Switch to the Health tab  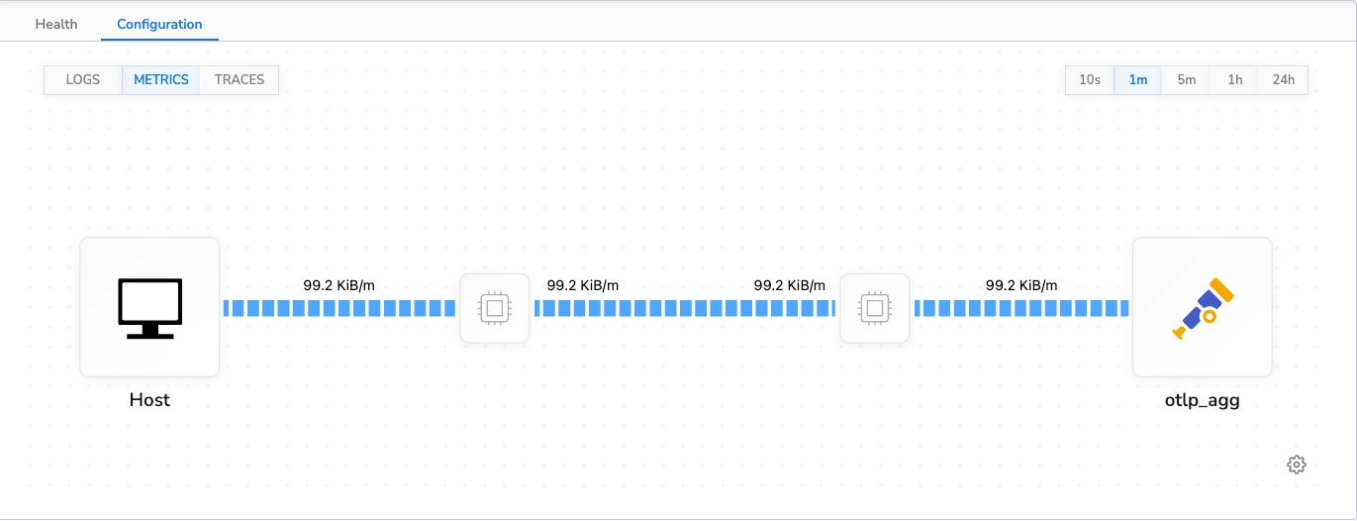pyautogui.click(x=56, y=24)
